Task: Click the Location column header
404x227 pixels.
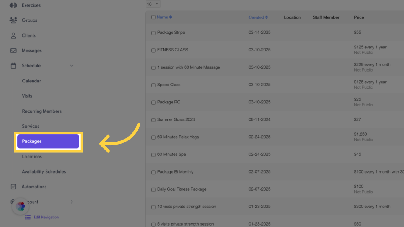Action: tap(292, 17)
